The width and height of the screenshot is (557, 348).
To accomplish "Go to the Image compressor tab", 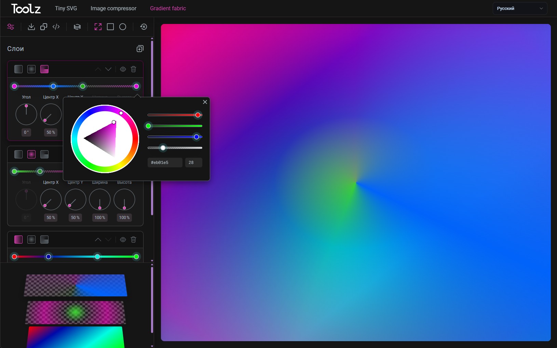I will (x=113, y=8).
